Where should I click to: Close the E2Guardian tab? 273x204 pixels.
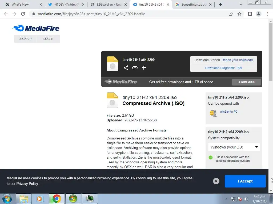126,5
